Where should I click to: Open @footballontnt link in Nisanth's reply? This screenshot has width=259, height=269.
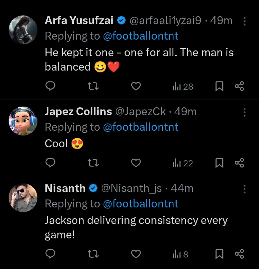141,204
